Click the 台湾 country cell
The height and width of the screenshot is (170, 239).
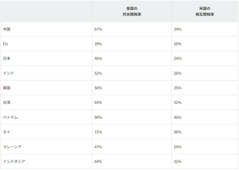[x=7, y=103]
